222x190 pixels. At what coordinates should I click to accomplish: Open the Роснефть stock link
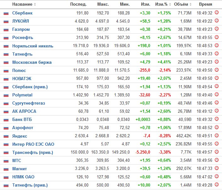(x=23, y=38)
